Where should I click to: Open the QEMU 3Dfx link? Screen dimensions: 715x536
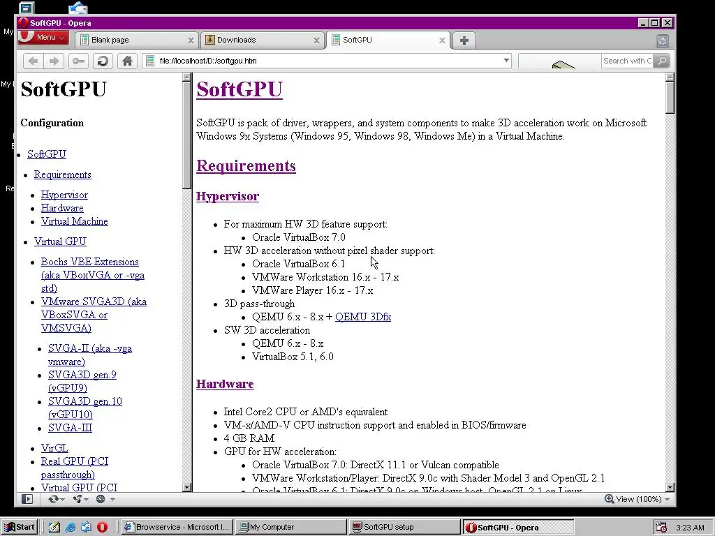pyautogui.click(x=363, y=317)
